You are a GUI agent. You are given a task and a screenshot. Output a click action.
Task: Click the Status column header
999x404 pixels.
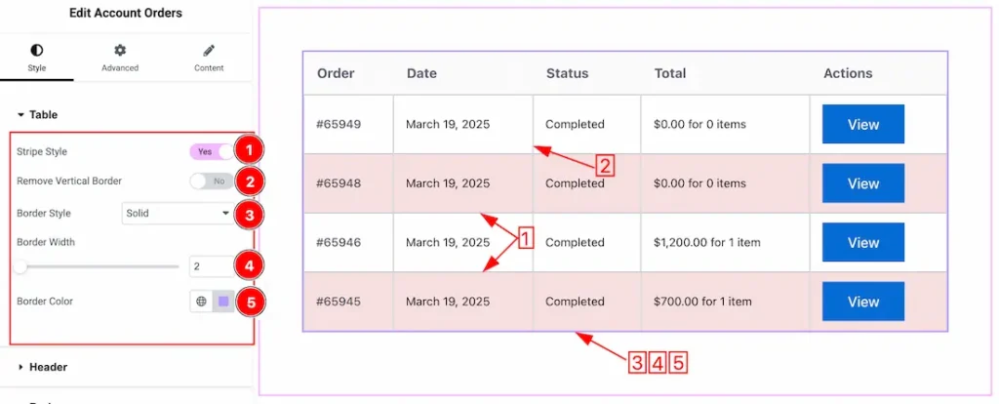(x=567, y=73)
